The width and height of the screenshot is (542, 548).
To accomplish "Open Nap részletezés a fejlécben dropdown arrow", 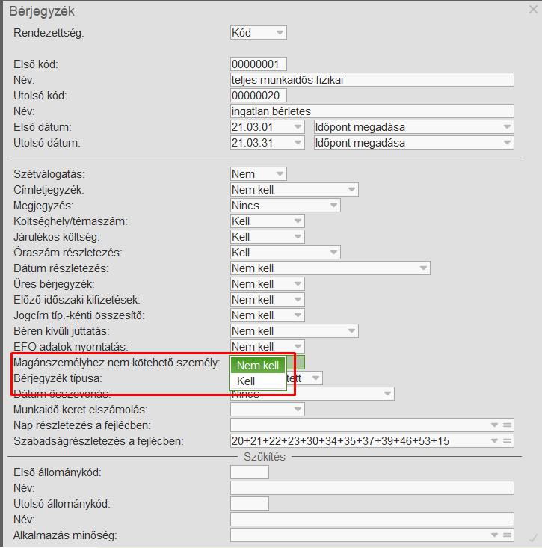I will 494,425.
